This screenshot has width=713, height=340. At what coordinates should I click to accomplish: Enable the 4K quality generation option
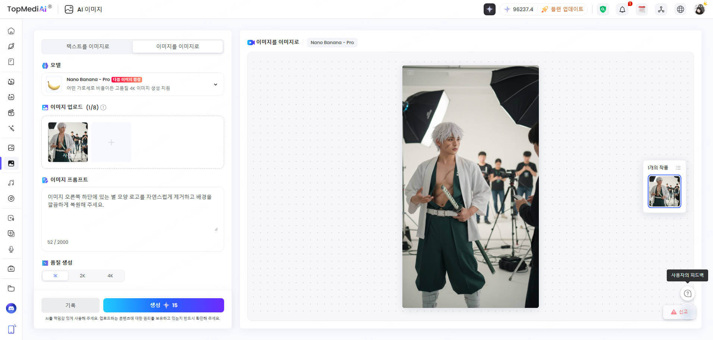[110, 275]
